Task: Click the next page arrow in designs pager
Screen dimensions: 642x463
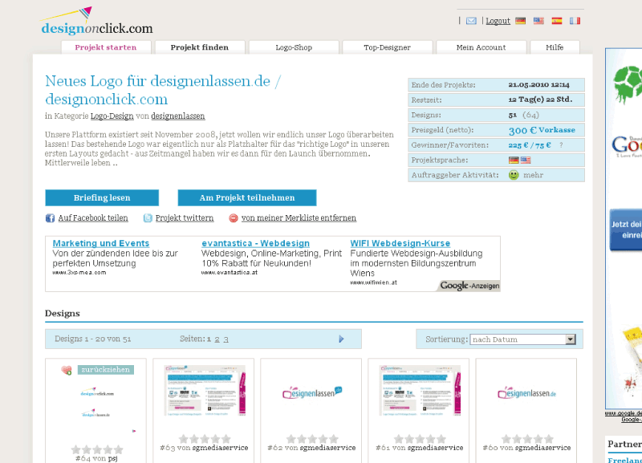Action: [342, 339]
